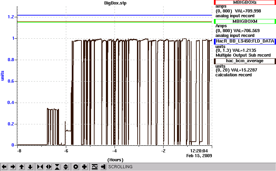The height and width of the screenshot is (171, 276).
Task: Click the -2 x-axis tick label
Action: [163, 151]
